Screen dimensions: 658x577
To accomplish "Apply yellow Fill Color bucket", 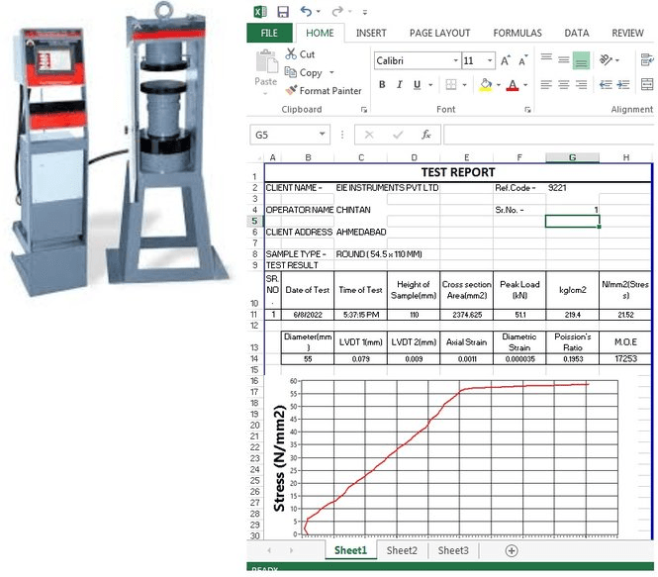I will 486,85.
